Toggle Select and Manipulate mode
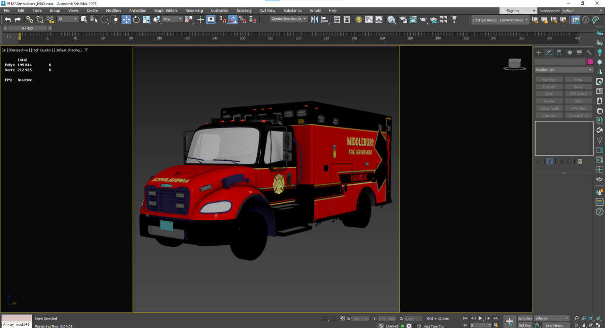Viewport: 605px width, 328px height. [x=200, y=19]
